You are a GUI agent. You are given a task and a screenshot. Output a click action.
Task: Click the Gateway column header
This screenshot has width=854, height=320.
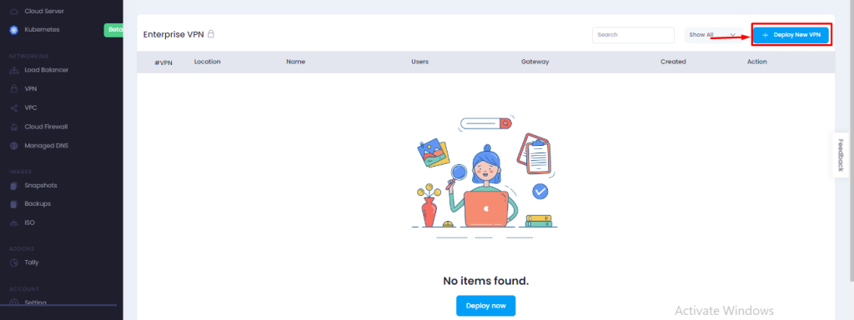(x=535, y=62)
